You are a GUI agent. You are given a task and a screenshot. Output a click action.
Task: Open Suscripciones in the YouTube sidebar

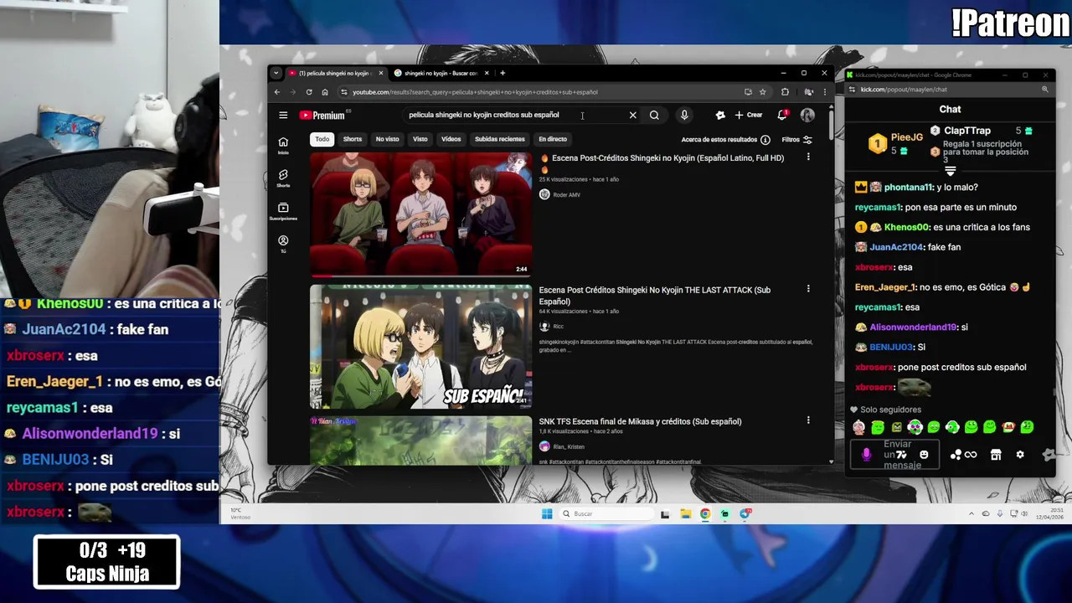pos(283,211)
